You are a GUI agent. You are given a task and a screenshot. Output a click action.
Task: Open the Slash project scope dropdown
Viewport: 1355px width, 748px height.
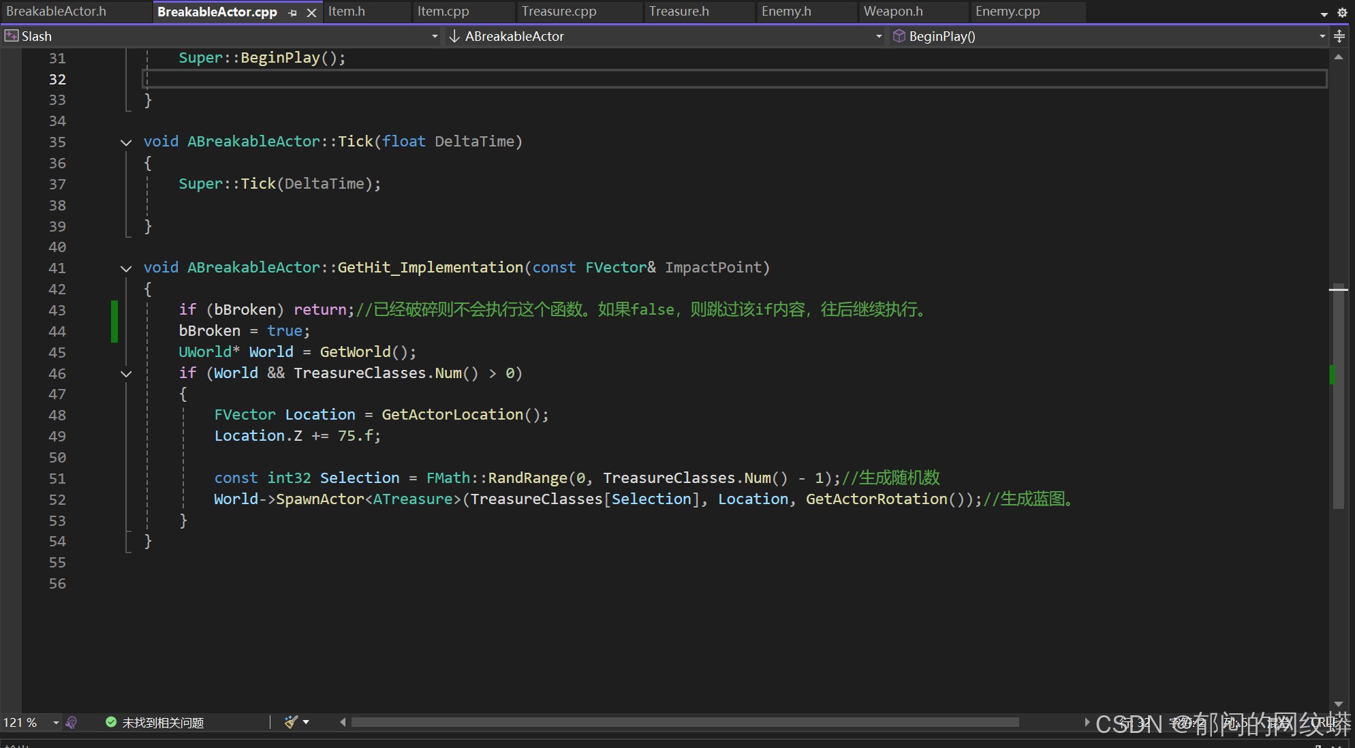pyautogui.click(x=435, y=36)
